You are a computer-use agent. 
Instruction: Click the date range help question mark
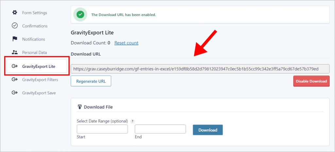pyautogui.click(x=132, y=121)
